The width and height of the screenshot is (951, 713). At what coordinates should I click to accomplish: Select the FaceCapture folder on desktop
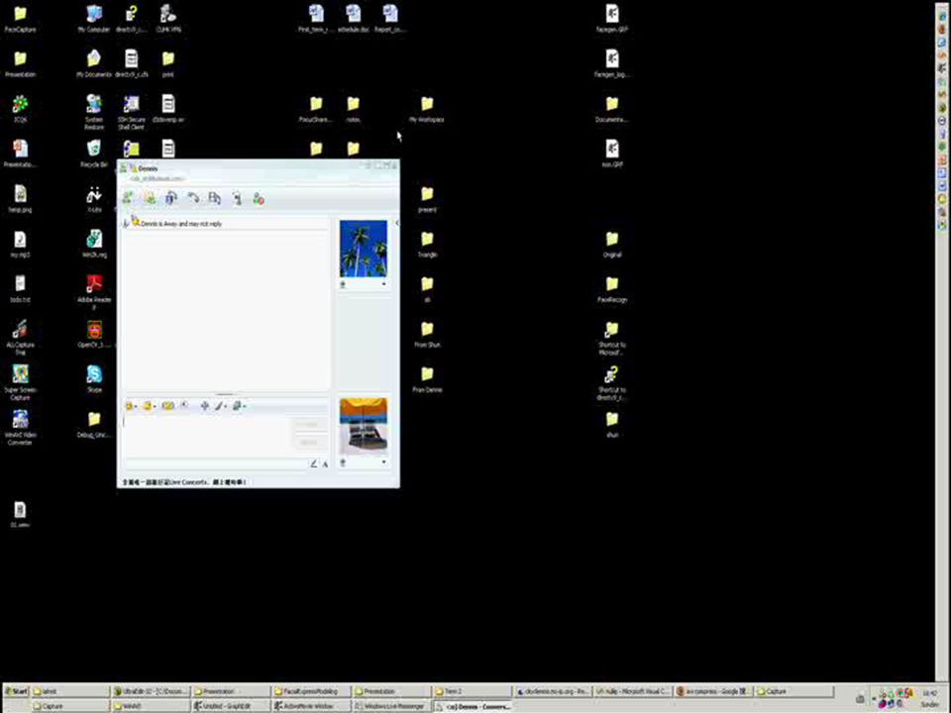pyautogui.click(x=20, y=18)
